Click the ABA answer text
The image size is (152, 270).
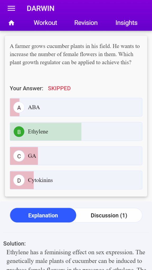[x=34, y=108]
